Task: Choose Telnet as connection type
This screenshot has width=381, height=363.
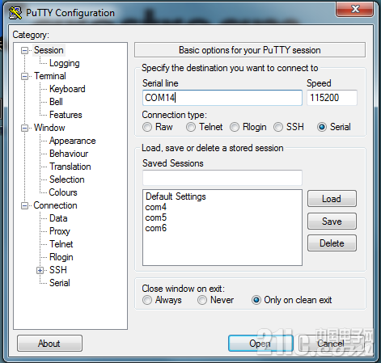Action: [191, 127]
